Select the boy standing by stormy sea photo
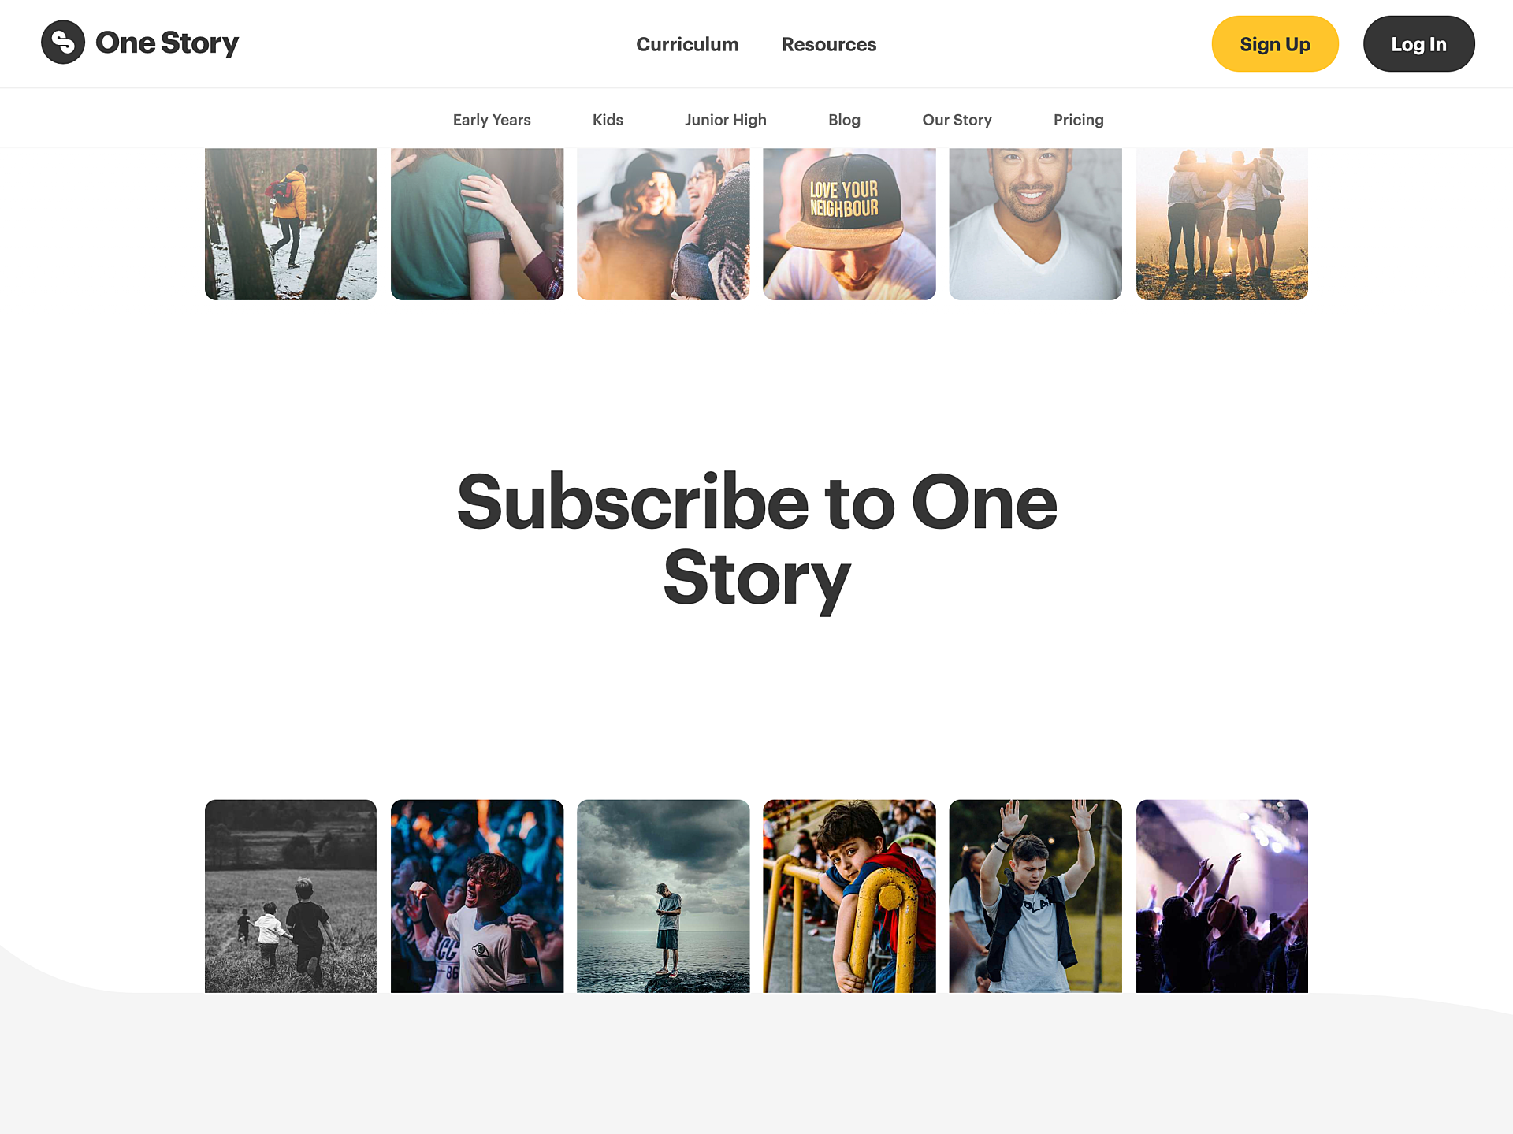The height and width of the screenshot is (1134, 1513). click(x=664, y=896)
